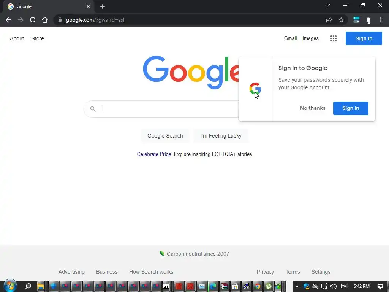Open the Celebrate Pride link
The height and width of the screenshot is (292, 389).
[x=154, y=154]
